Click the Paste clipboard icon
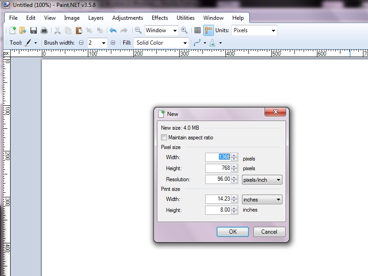 [x=78, y=30]
